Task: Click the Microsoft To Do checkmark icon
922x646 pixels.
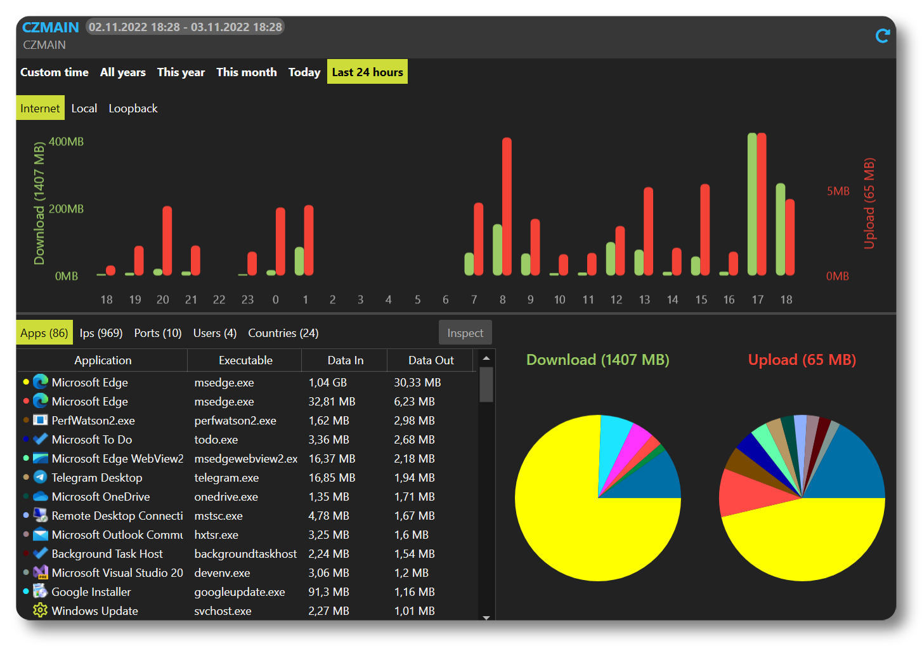Action: (x=41, y=439)
